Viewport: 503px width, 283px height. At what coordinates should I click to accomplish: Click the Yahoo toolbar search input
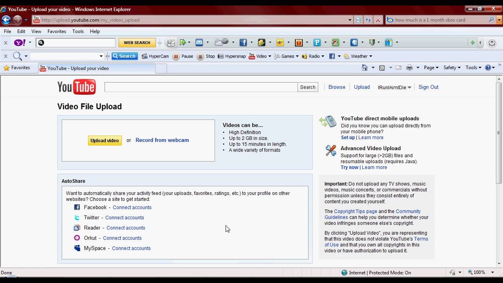pos(76,42)
